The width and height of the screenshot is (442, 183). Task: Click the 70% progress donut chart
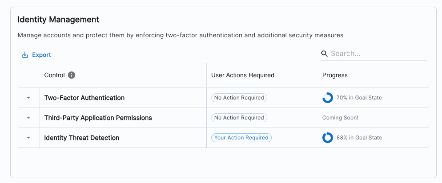pyautogui.click(x=328, y=98)
